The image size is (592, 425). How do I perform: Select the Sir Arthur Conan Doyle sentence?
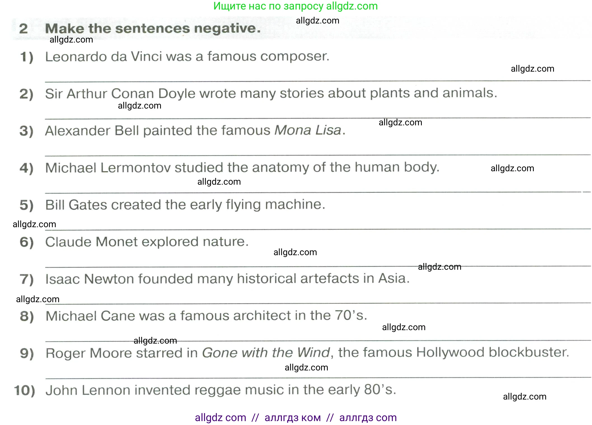[271, 93]
